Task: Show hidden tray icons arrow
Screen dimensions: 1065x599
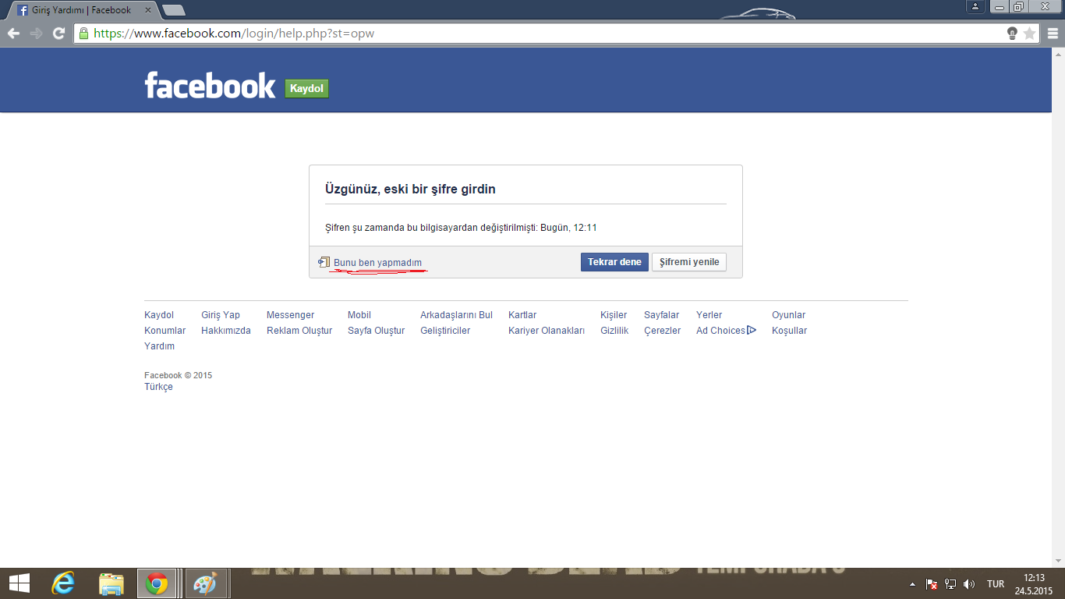Action: 913,583
